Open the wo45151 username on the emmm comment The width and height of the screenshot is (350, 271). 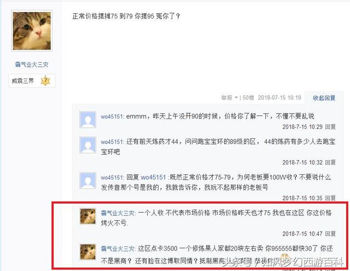(112, 116)
